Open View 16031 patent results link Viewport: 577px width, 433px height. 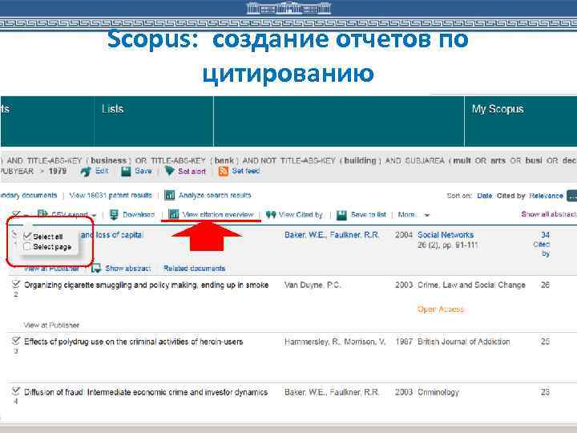tap(111, 195)
